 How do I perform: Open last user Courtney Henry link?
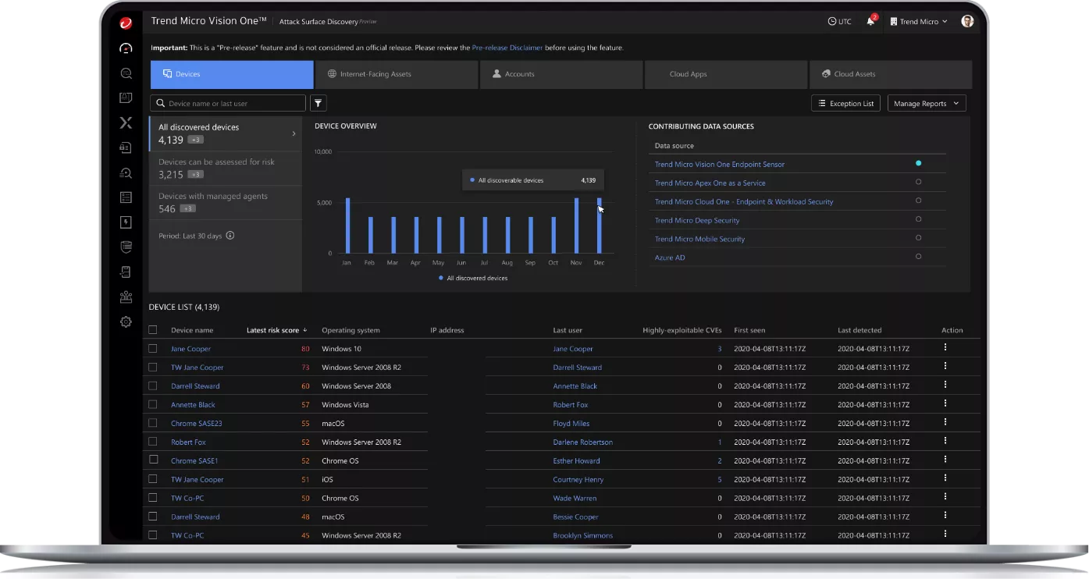coord(578,479)
